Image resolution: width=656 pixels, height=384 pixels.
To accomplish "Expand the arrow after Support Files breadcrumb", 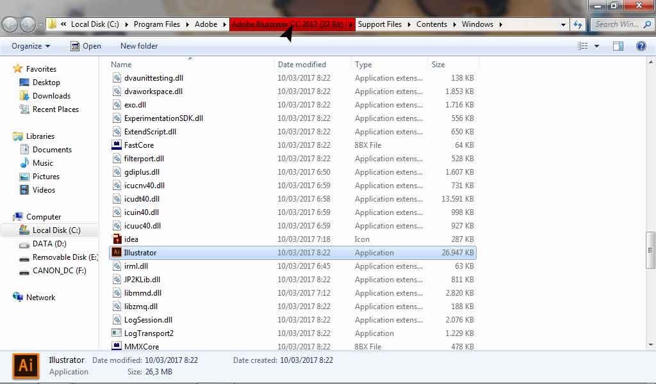I will point(409,25).
